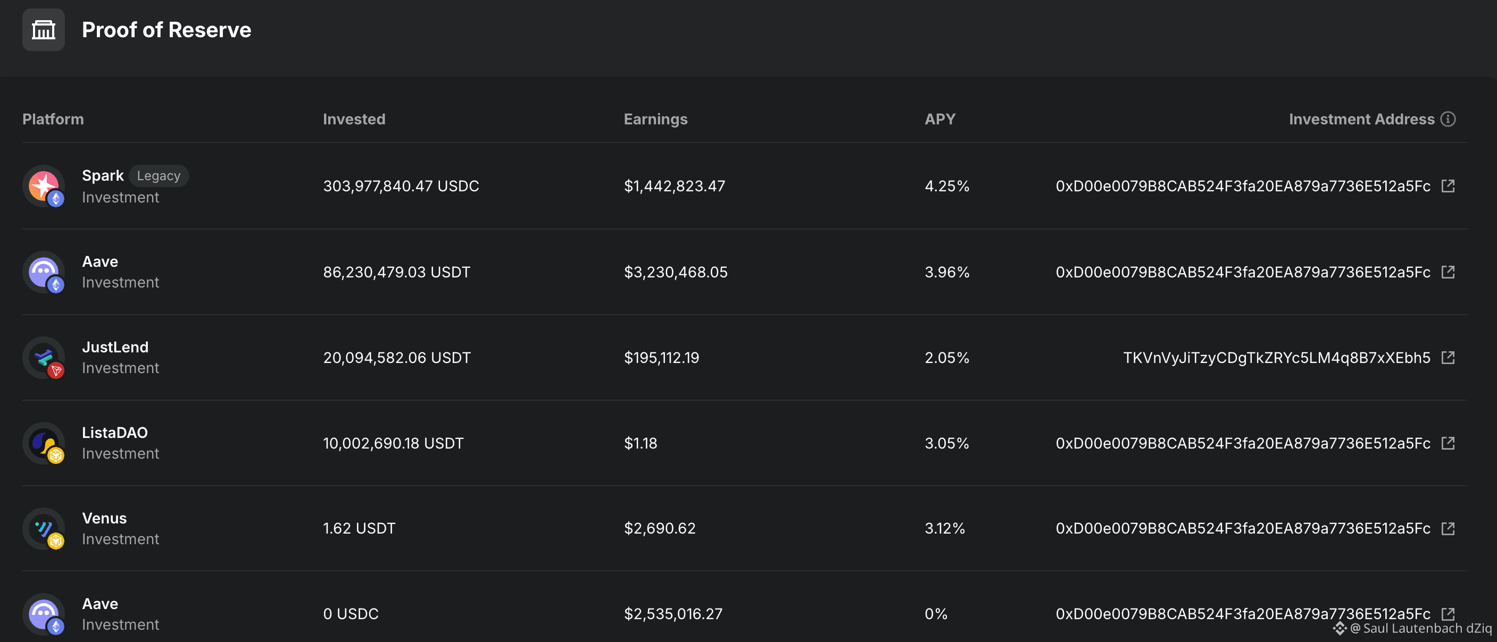Click the Legacy badge next to Spark
The width and height of the screenshot is (1497, 642).
coord(159,176)
